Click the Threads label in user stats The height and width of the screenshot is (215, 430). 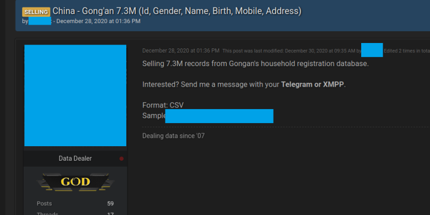(47, 213)
